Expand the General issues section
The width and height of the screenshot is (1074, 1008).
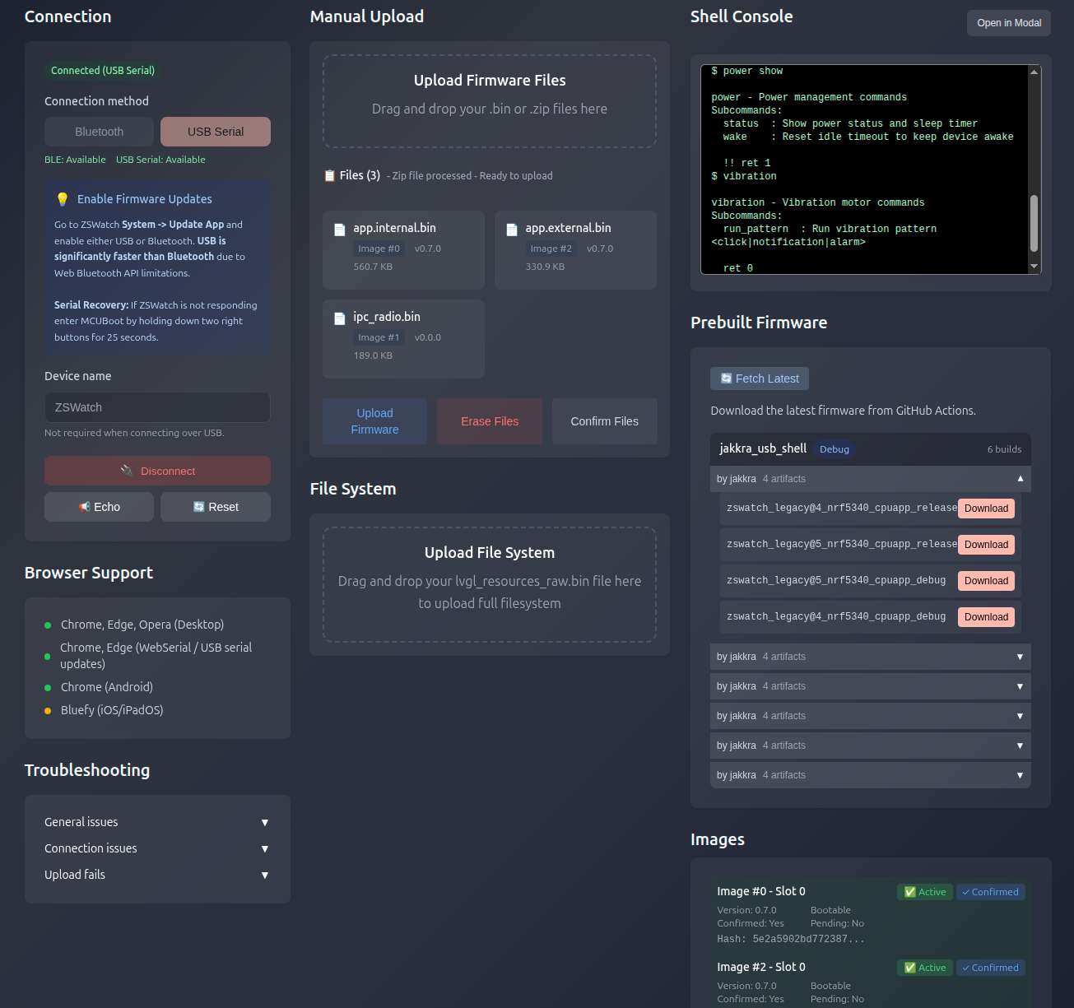[x=156, y=822]
